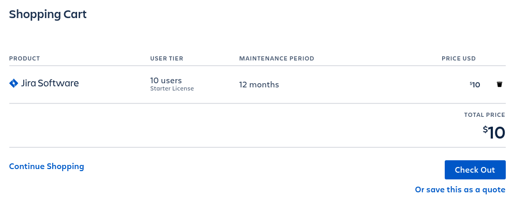Remove Jira Software using the trash icon
This screenshot has height=213, width=528.
500,84
